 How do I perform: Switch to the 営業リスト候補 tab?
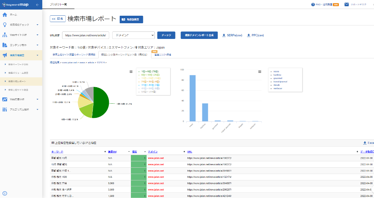point(162,55)
